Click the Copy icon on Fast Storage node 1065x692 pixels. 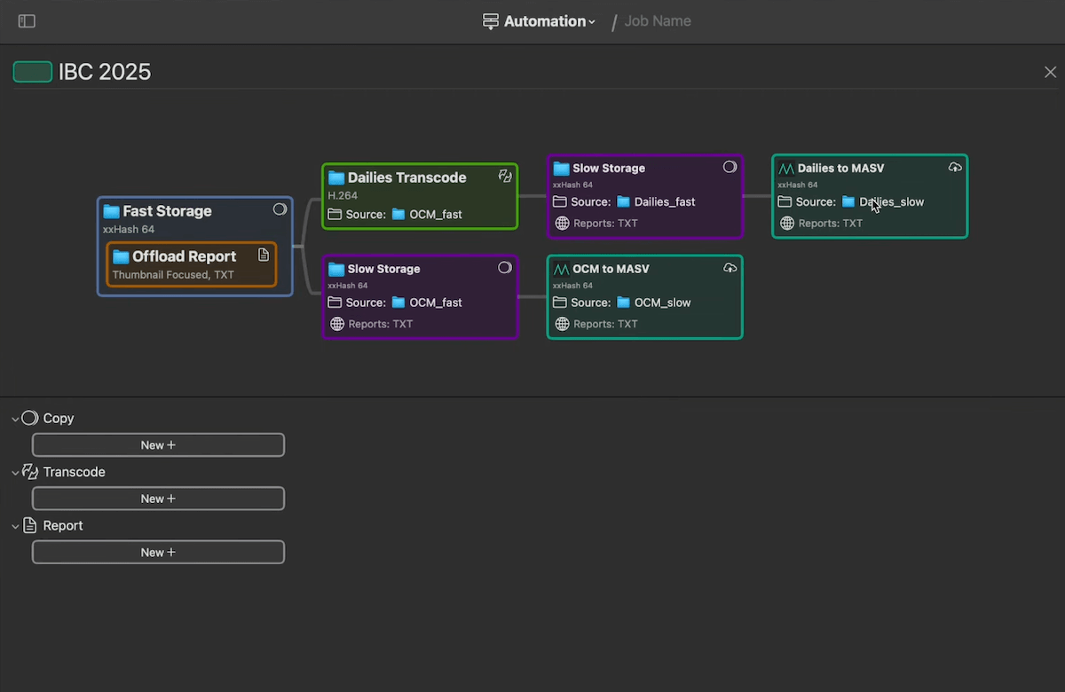(280, 208)
